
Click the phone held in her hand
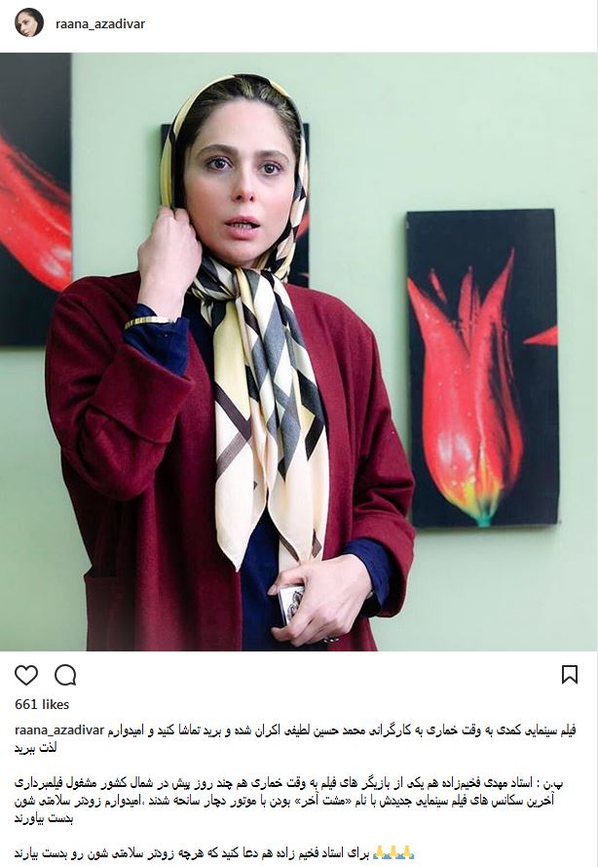(291, 603)
